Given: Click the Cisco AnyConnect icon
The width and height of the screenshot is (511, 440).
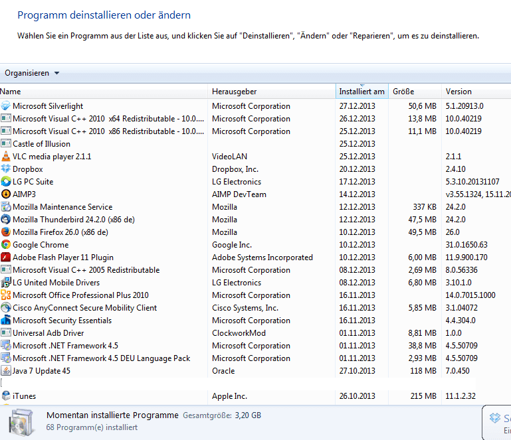Looking at the screenshot, I should pos(6,307).
